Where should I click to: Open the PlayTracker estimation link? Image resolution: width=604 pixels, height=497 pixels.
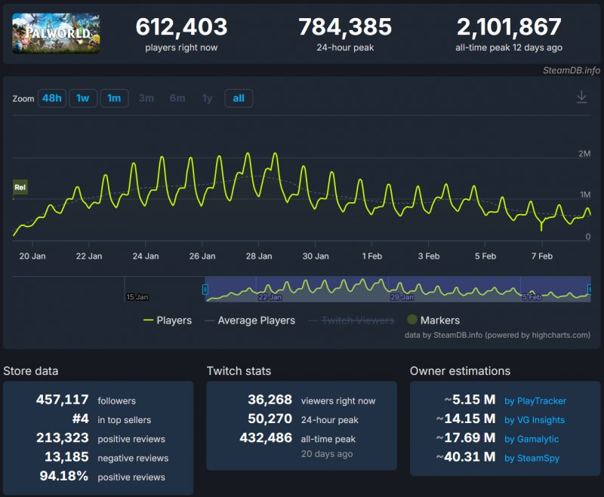(535, 400)
